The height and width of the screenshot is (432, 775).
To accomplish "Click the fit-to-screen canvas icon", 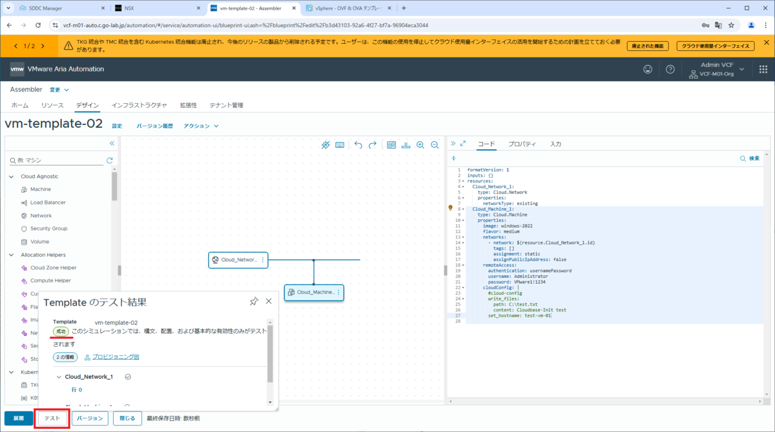I will 391,145.
